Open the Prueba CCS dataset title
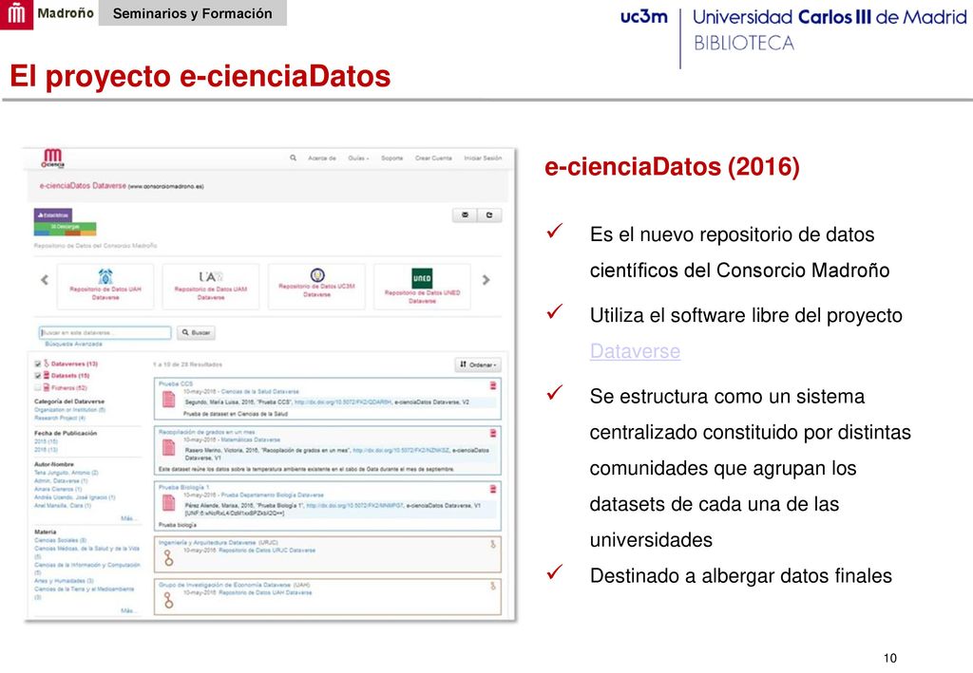This screenshot has height=673, width=973. [x=176, y=384]
